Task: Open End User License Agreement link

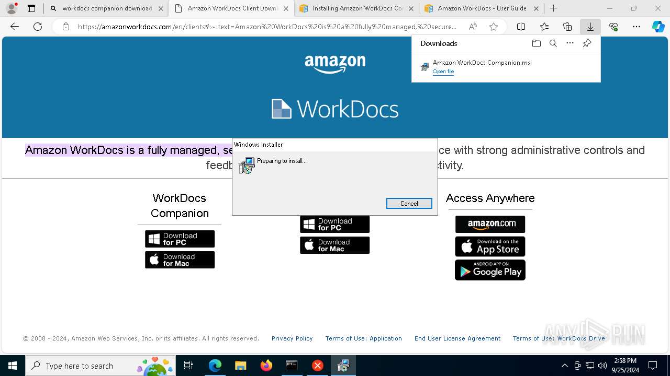Action: tap(457, 338)
